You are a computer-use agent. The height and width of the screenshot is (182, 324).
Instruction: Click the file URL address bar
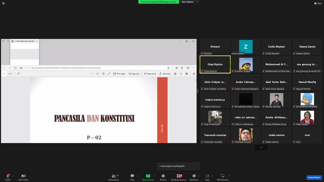pos(98,68)
